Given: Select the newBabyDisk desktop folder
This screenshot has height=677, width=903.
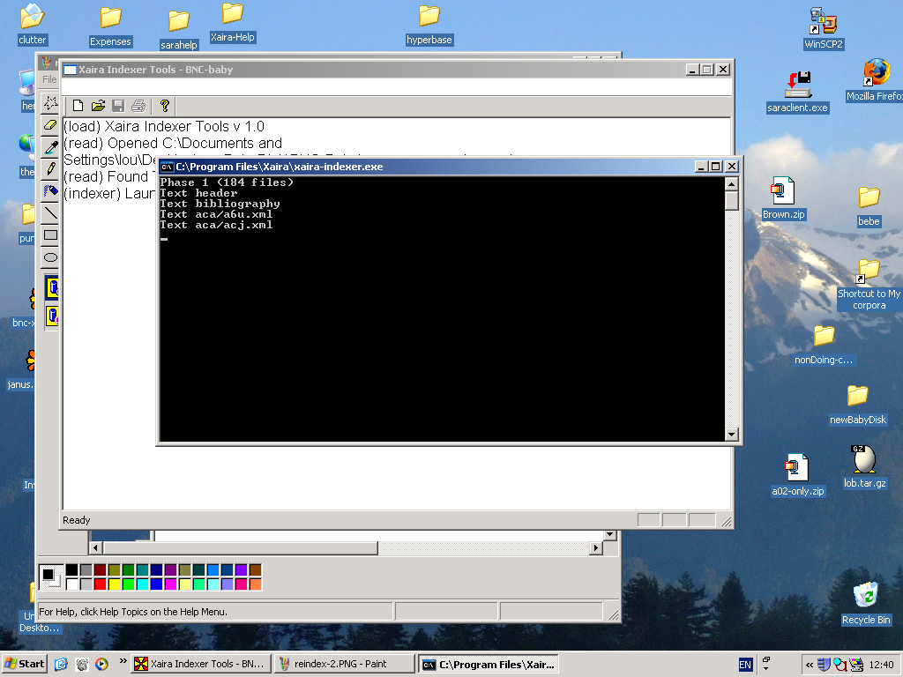Looking at the screenshot, I should coord(858,405).
